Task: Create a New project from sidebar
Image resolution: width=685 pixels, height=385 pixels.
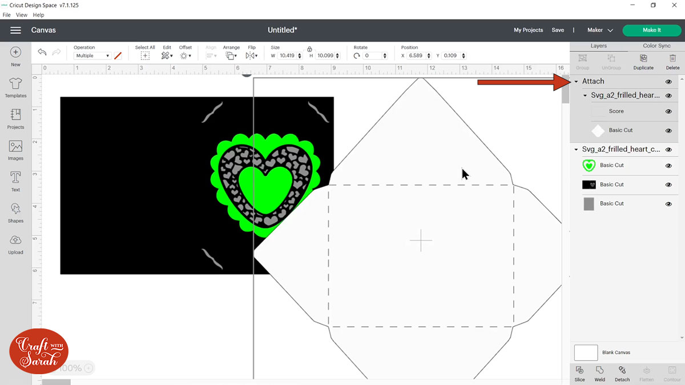Action: [15, 57]
